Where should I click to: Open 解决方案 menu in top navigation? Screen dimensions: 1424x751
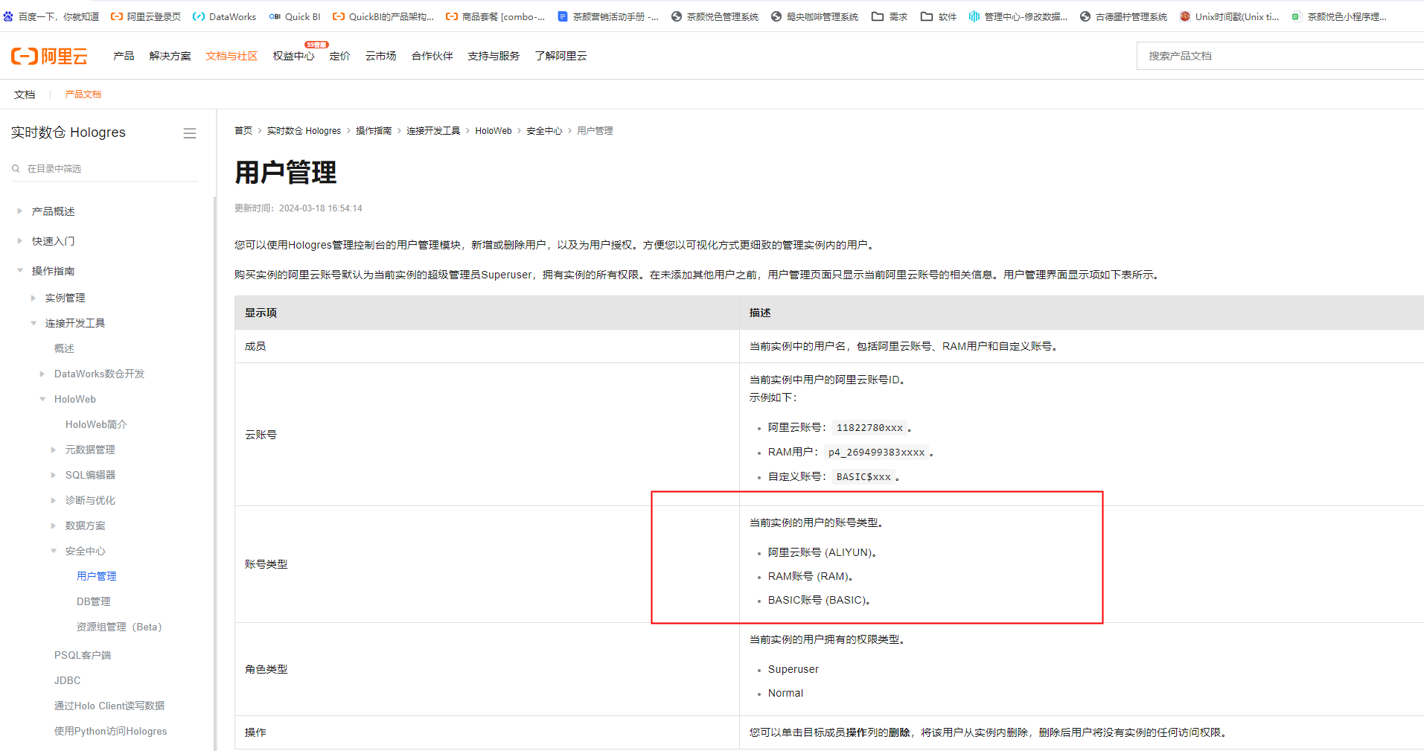[170, 56]
